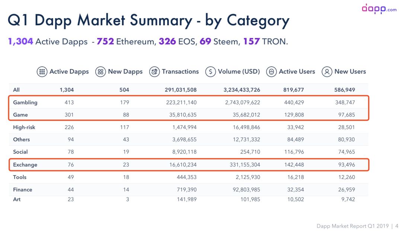The image size is (402, 231).
Task: Click High-risk volume 16,498,846
Action: coord(246,127)
